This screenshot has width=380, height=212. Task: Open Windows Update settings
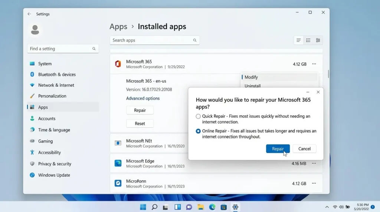(63, 175)
